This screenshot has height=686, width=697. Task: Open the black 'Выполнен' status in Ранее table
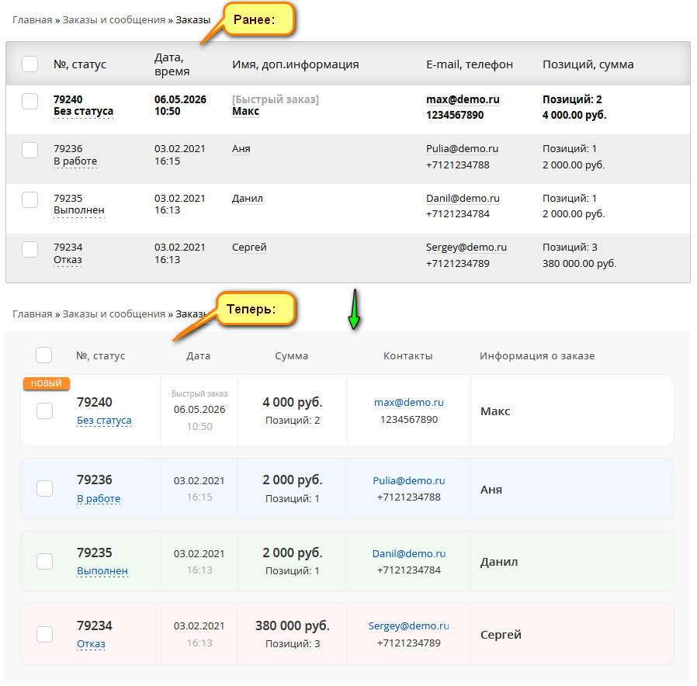[x=78, y=210]
